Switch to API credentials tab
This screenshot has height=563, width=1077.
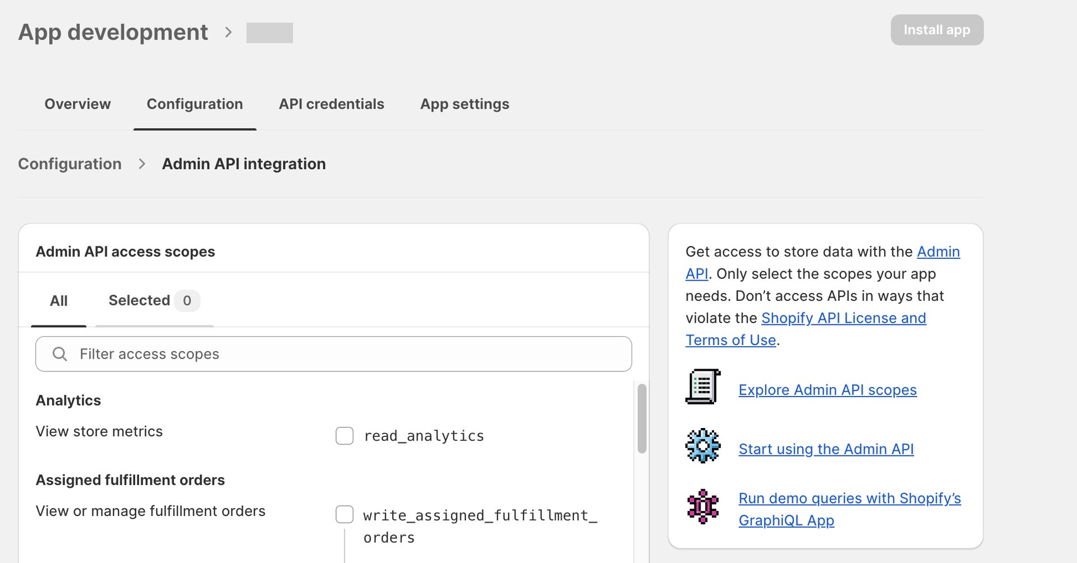coord(332,104)
